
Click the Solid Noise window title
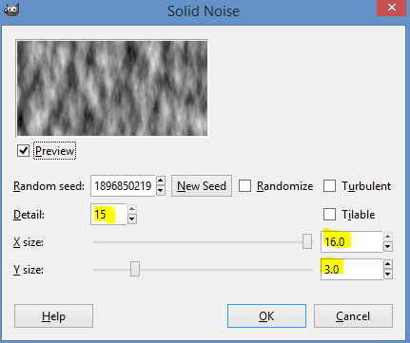pos(204,11)
